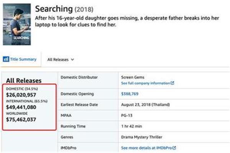Expand the All Releases dropdown
The image size is (230, 153).
[61, 60]
